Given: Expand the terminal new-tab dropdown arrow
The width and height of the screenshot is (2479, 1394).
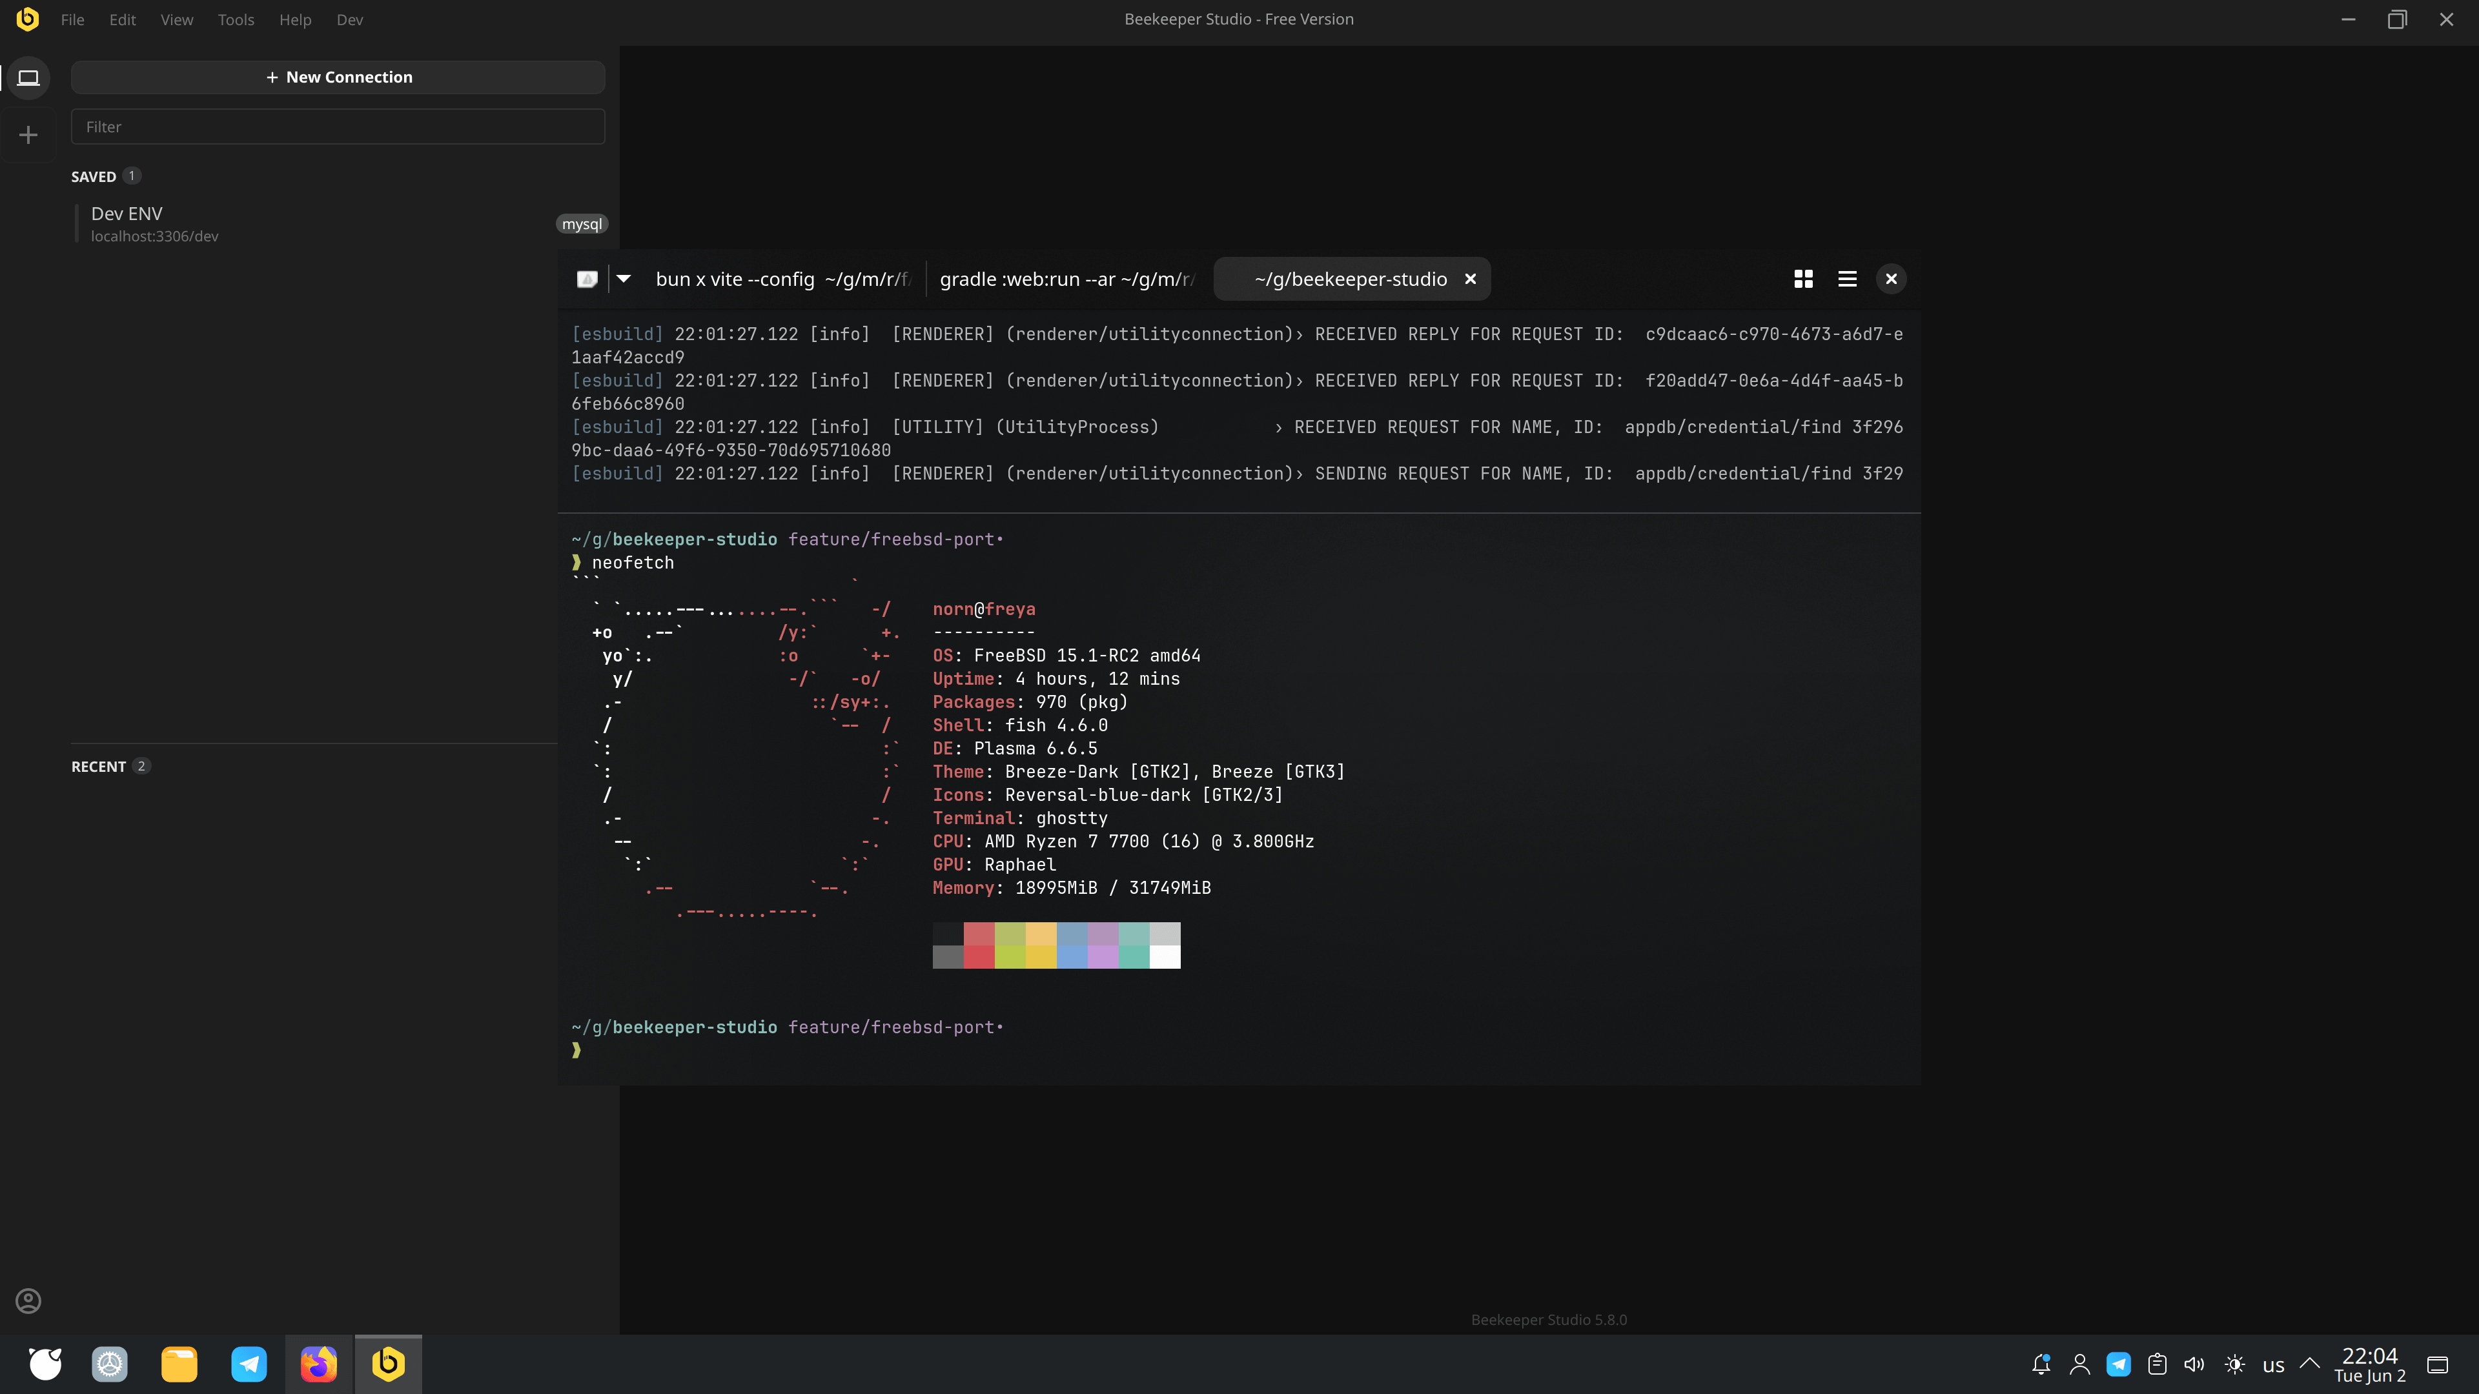Looking at the screenshot, I should pos(624,279).
